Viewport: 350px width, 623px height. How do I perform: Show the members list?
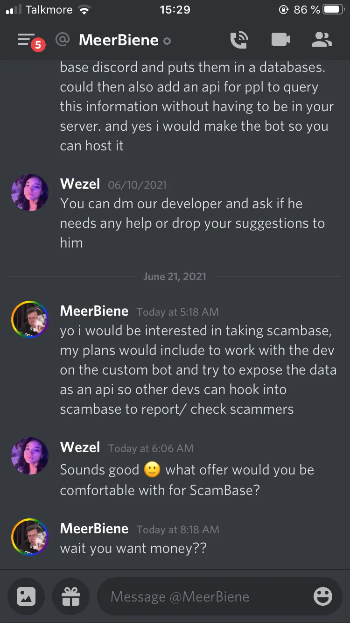(x=322, y=40)
